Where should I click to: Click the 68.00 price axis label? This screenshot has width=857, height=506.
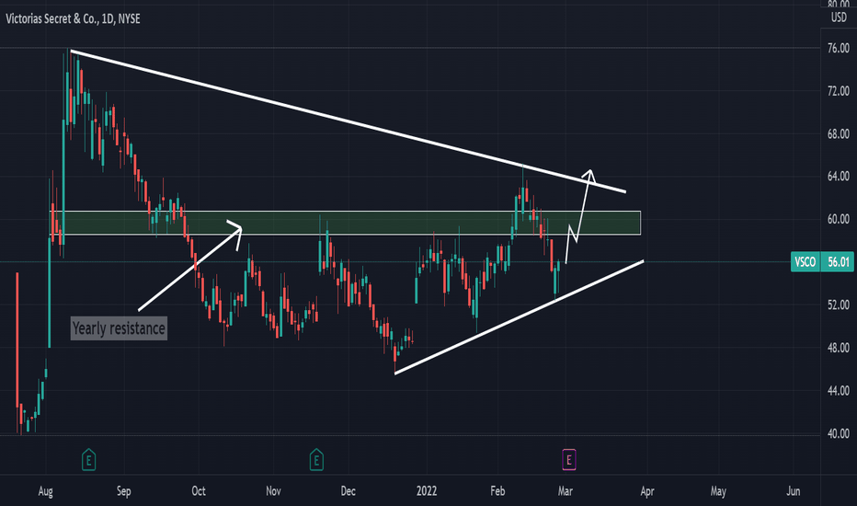[x=839, y=133]
